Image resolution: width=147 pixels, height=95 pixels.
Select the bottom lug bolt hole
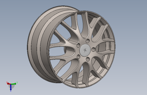click(88, 59)
